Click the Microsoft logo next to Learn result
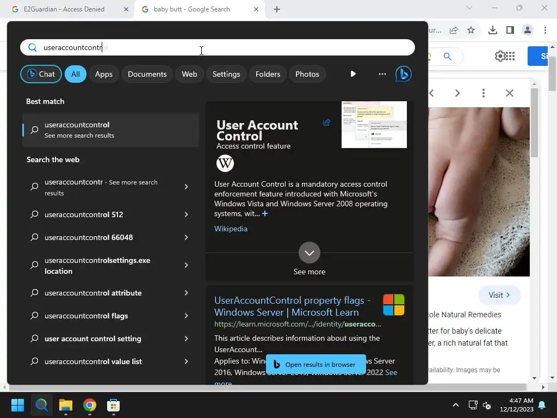557x418 pixels. [394, 305]
